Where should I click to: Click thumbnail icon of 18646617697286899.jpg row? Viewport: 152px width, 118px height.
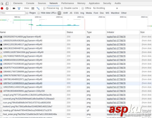point(1,72)
